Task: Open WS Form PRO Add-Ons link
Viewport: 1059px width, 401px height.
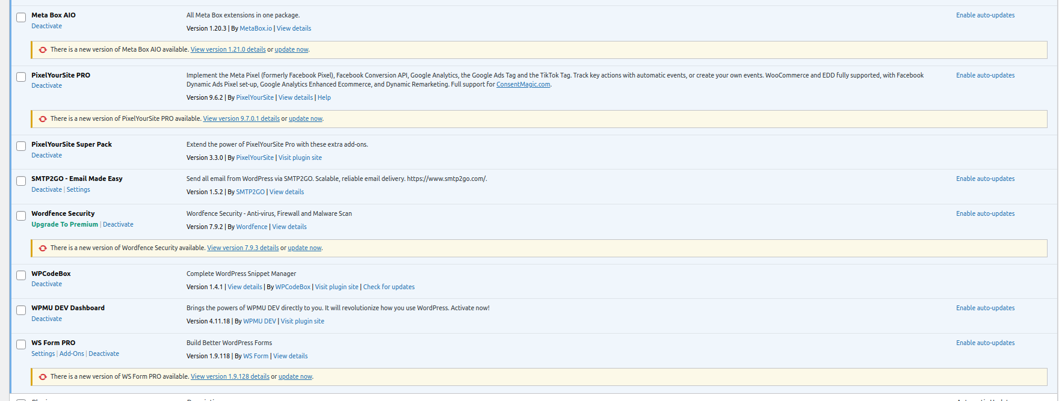Action: 72,354
